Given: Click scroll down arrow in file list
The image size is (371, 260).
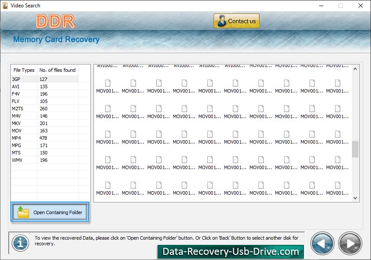Looking at the screenshot, I should pyautogui.click(x=355, y=198).
